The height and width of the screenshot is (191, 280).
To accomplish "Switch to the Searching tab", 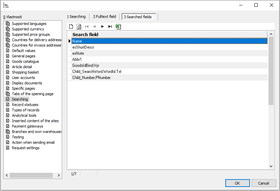I will point(76,17).
